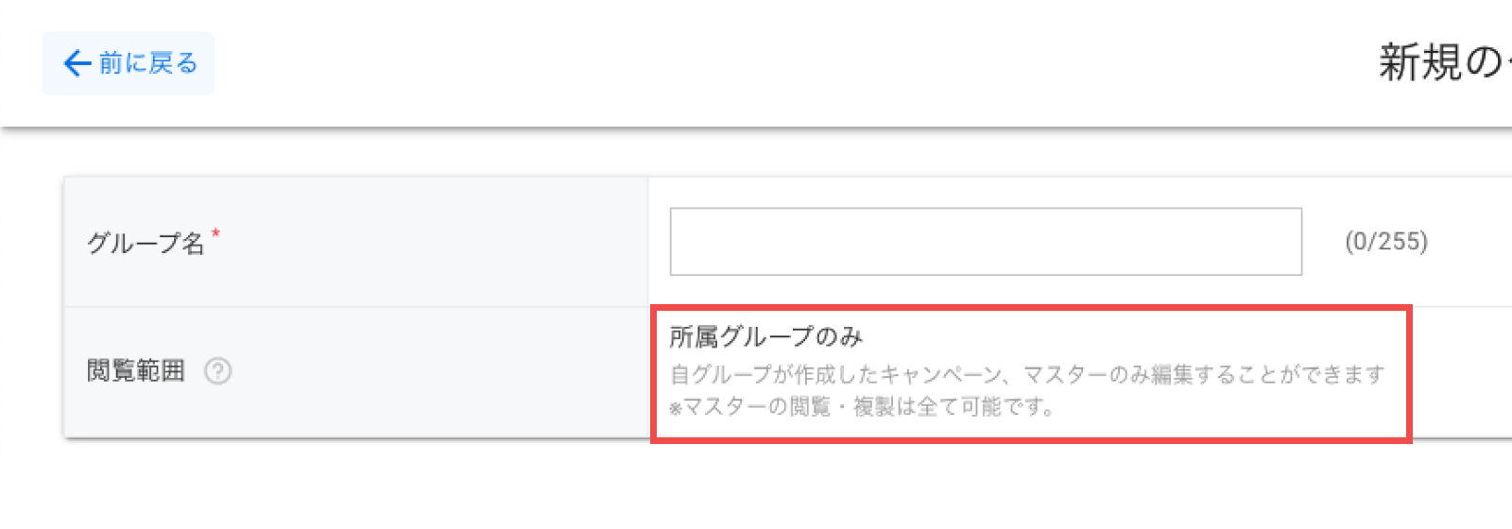Select the 閲覧範囲 row label
The image size is (1512, 529).
point(135,370)
